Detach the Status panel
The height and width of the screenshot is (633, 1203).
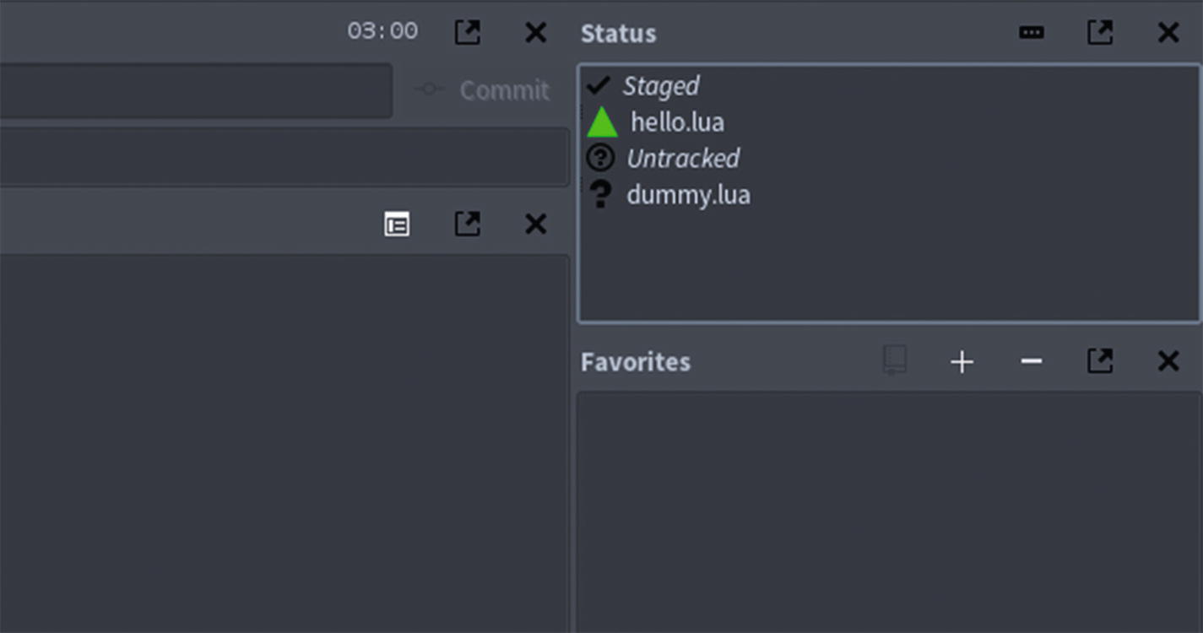(1099, 33)
